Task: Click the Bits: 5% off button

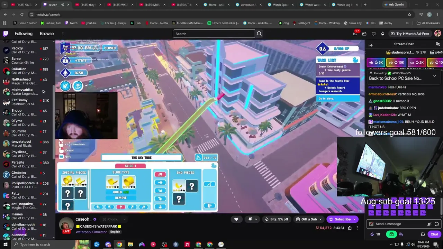Action: (276, 219)
